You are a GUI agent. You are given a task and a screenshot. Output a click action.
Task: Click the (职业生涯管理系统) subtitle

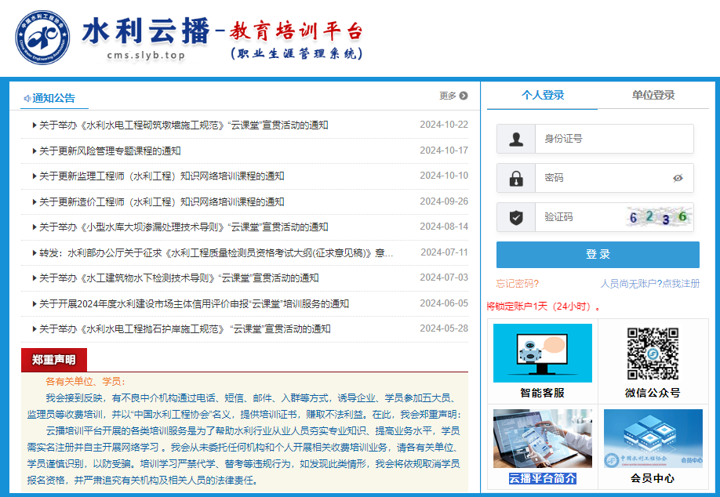(x=296, y=53)
